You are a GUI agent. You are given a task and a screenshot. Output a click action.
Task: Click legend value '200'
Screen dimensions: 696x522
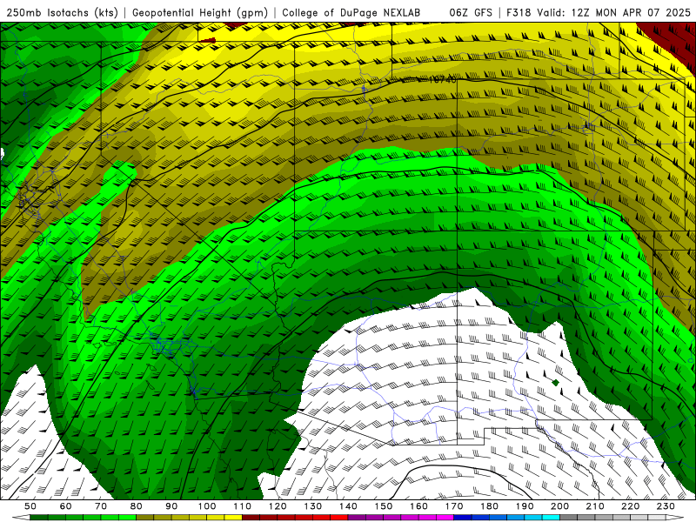pyautogui.click(x=559, y=506)
